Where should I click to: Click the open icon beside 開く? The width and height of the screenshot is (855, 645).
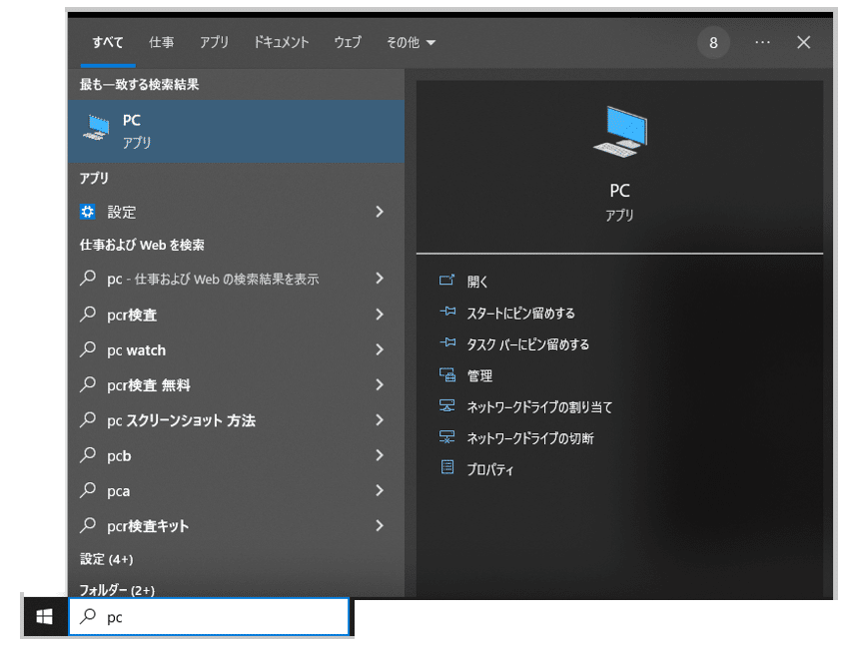[x=447, y=281]
